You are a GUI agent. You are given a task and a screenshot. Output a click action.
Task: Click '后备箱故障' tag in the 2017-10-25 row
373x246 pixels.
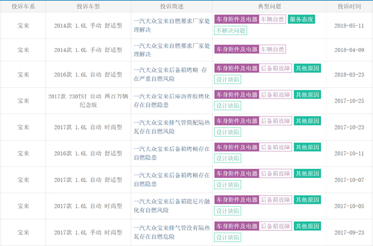pos(275,95)
